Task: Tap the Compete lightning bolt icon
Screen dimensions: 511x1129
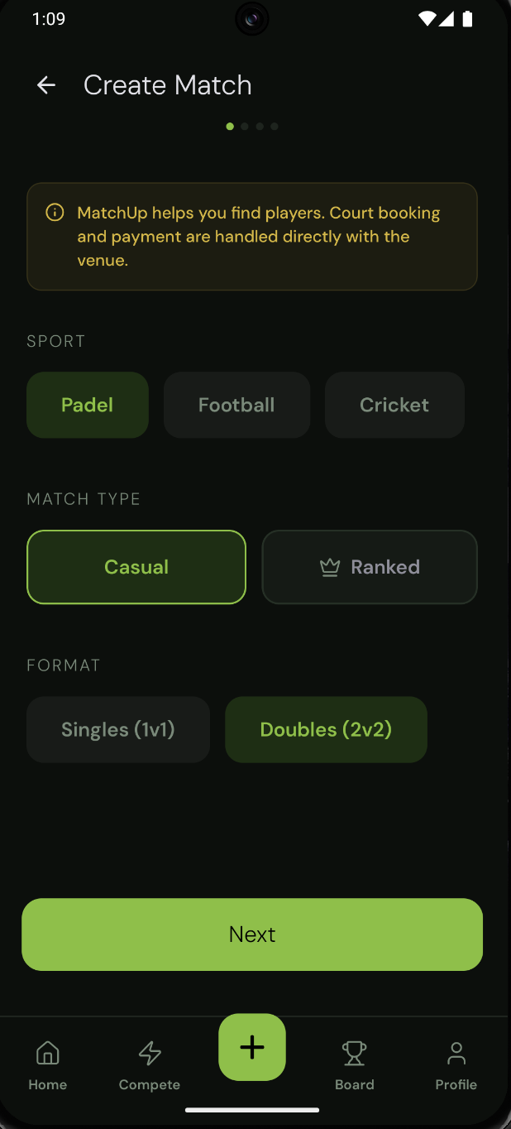Action: pyautogui.click(x=149, y=1053)
